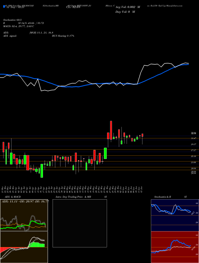This screenshot has height=263, width=199.
Task: Open the blue Stochastics chart panel
Action: (175, 215)
